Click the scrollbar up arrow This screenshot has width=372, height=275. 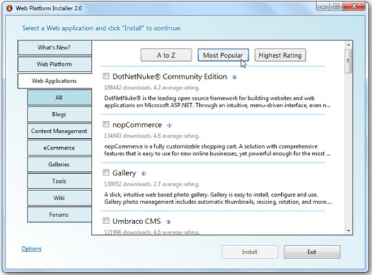349,45
